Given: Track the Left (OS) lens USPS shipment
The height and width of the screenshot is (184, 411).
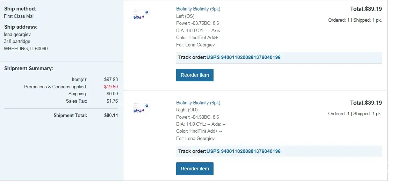Looking at the screenshot, I should [243, 57].
